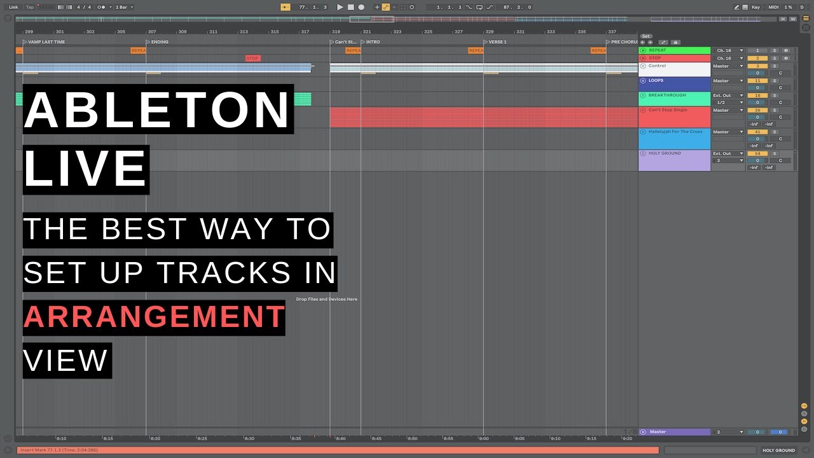Click the Link button
The width and height of the screenshot is (814, 458).
[13, 7]
